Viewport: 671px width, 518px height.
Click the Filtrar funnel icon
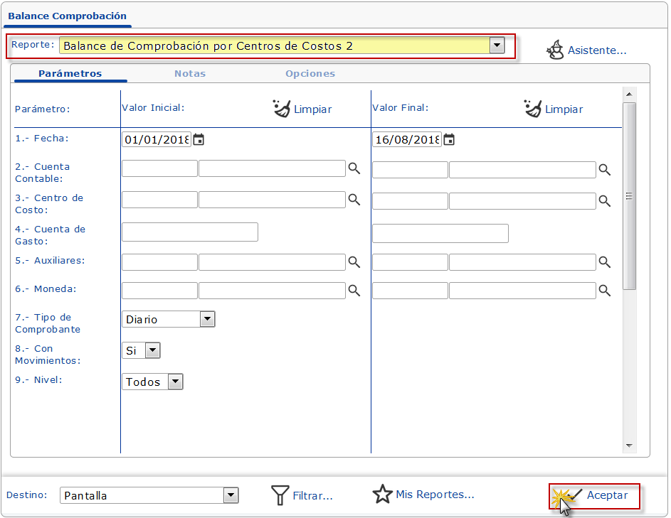pyautogui.click(x=280, y=495)
